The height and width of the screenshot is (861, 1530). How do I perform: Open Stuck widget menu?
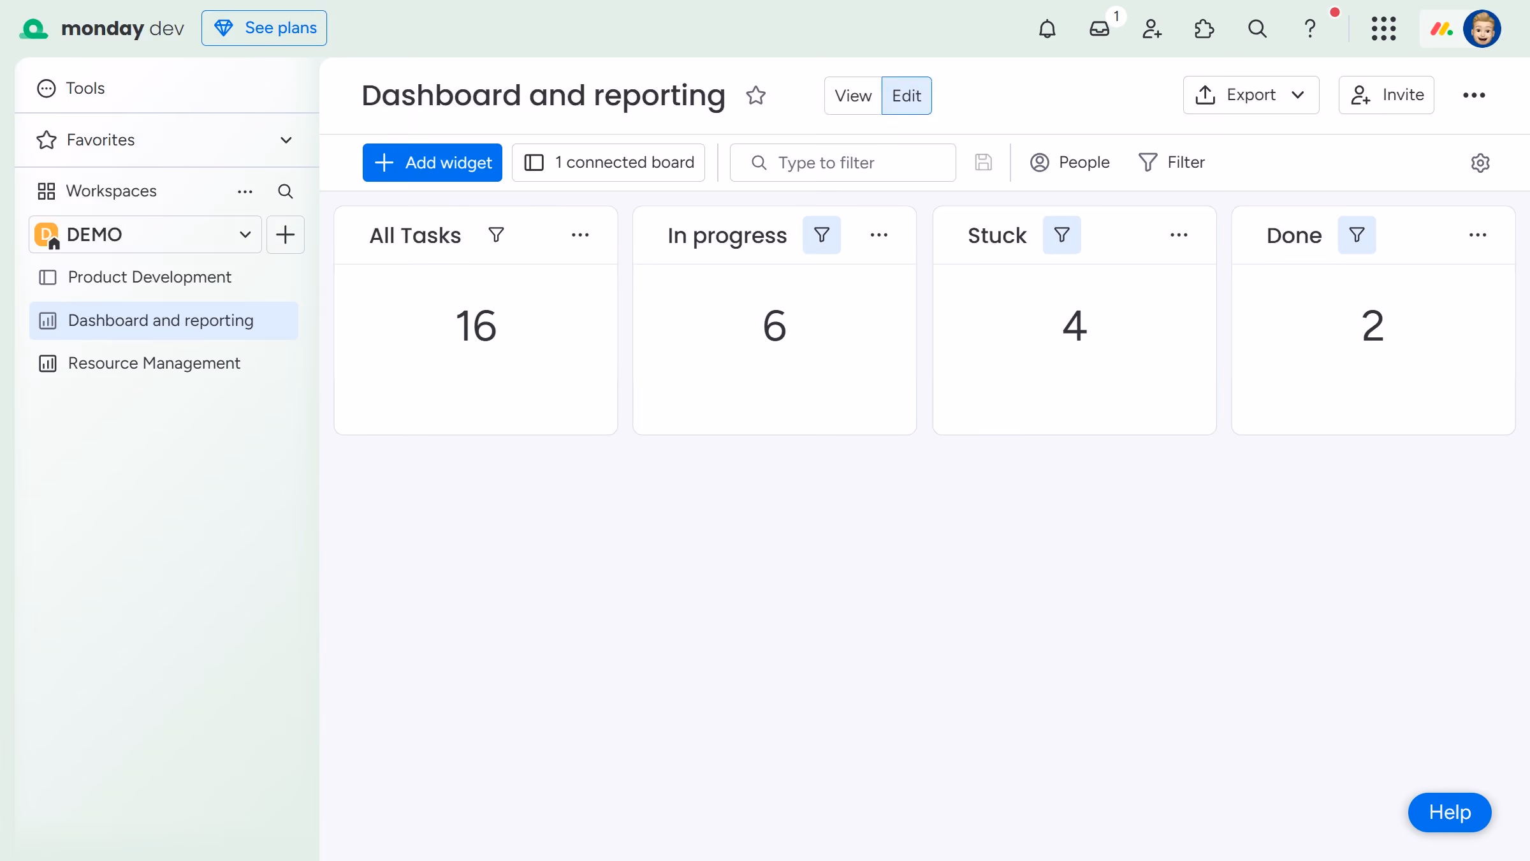point(1179,235)
